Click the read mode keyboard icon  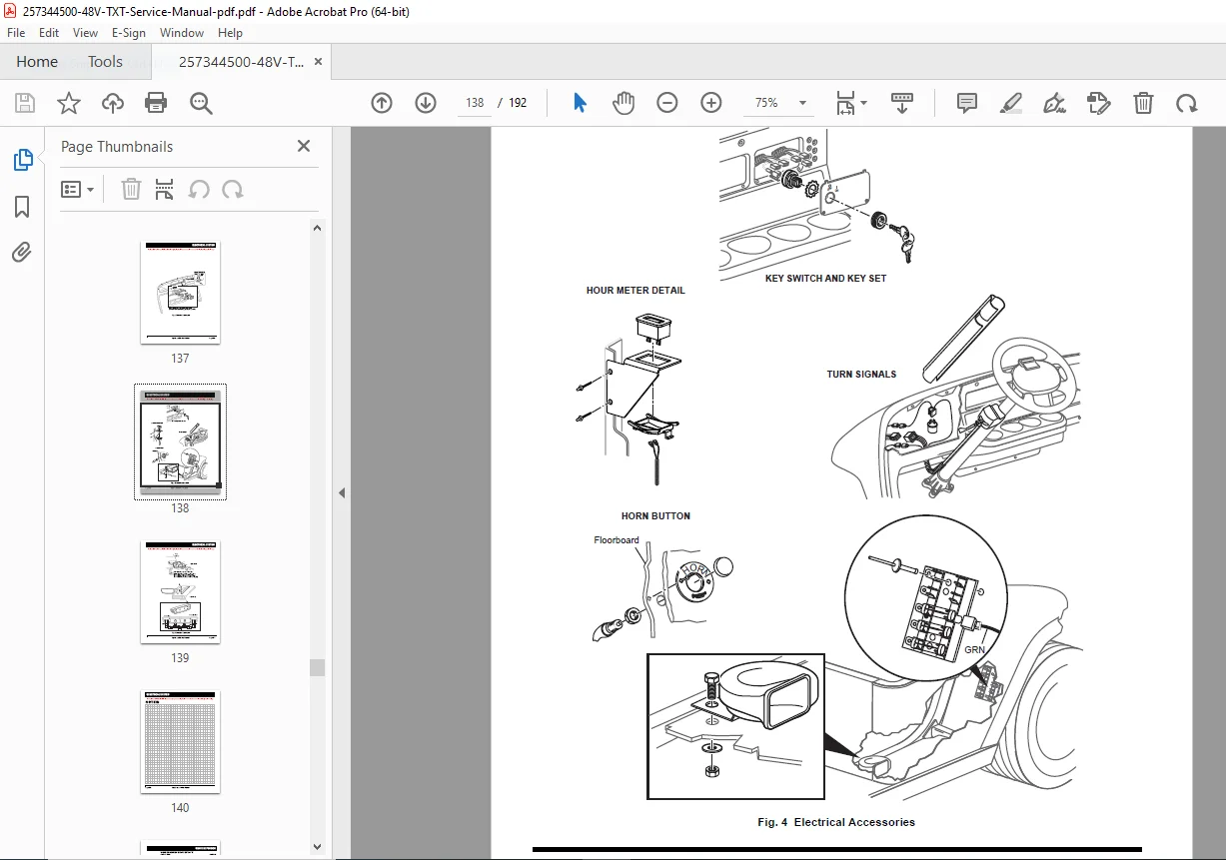pyautogui.click(x=902, y=103)
